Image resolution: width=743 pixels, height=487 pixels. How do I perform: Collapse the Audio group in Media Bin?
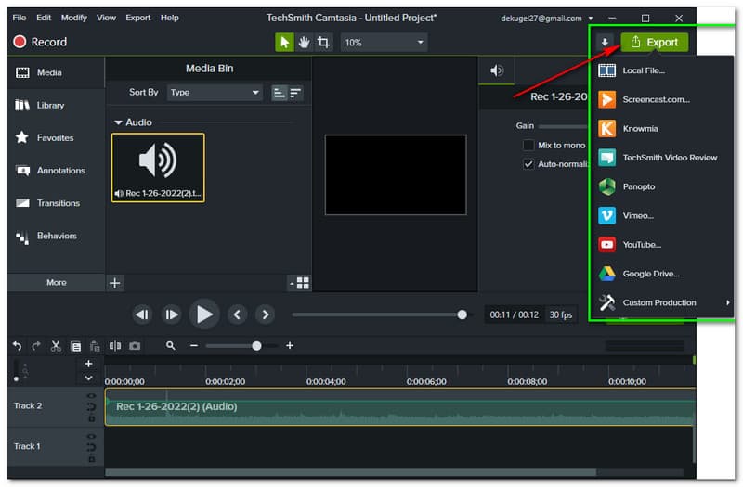[x=118, y=122]
